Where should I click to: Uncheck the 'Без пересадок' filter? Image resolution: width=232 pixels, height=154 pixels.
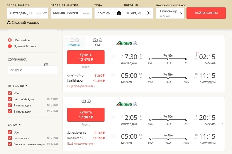coord(10,99)
